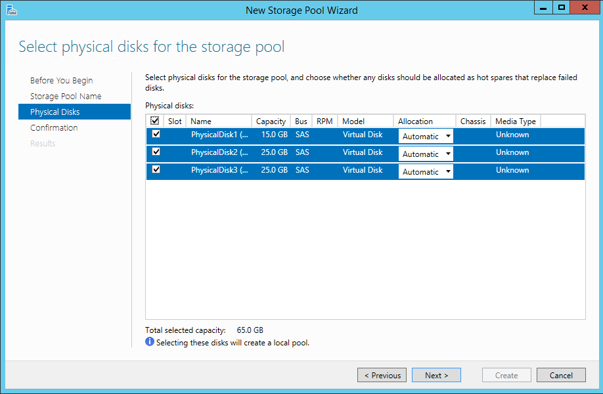603x394 pixels.
Task: Go to the Storage Pool Name step
Action: point(66,96)
